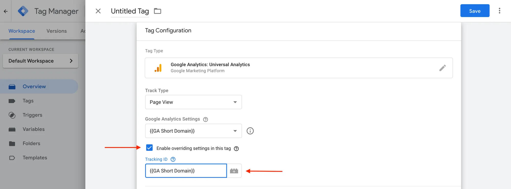Click the Overview sidebar icon
Screen dimensions: 511x189
12,87
